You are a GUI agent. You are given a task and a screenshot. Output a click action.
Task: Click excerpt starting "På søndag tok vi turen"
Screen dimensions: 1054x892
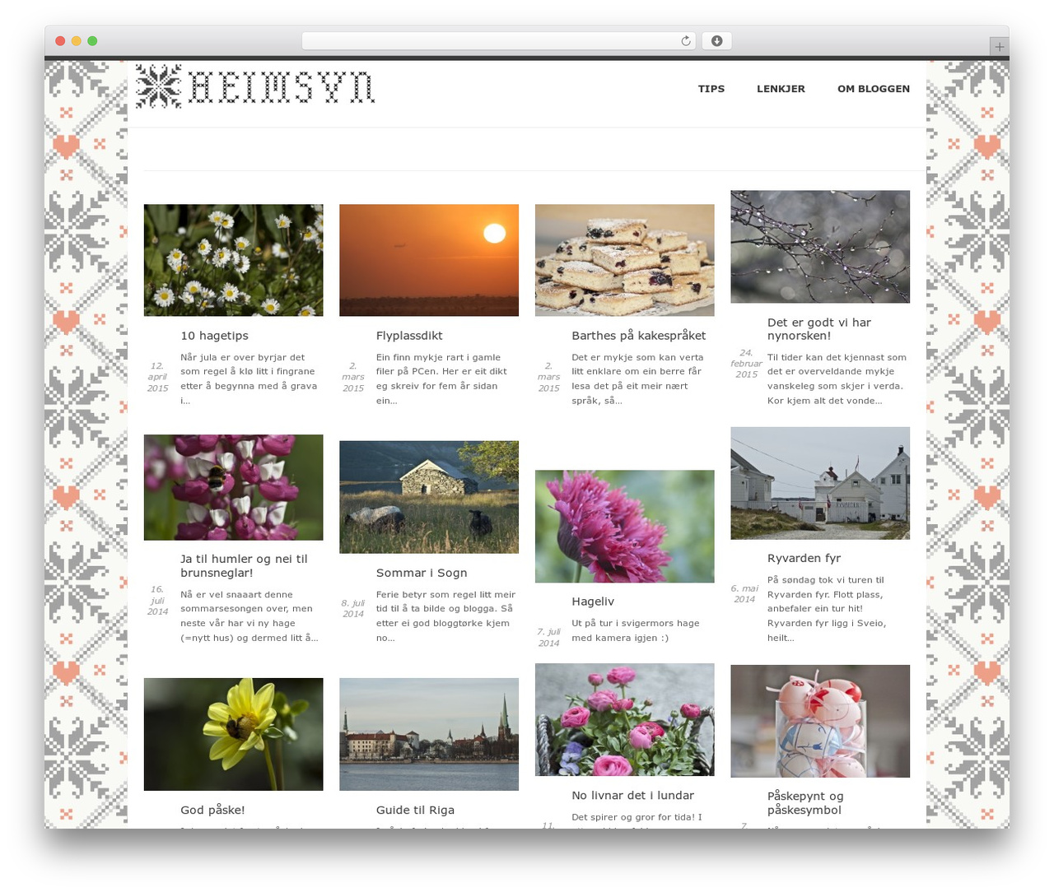click(x=827, y=608)
